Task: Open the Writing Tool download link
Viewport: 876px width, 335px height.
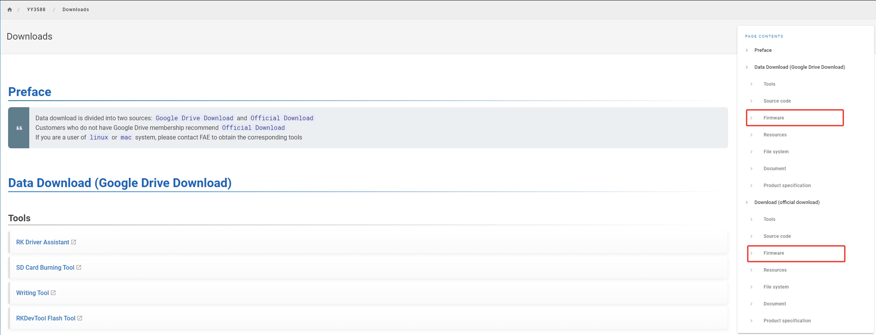Action: coord(32,293)
